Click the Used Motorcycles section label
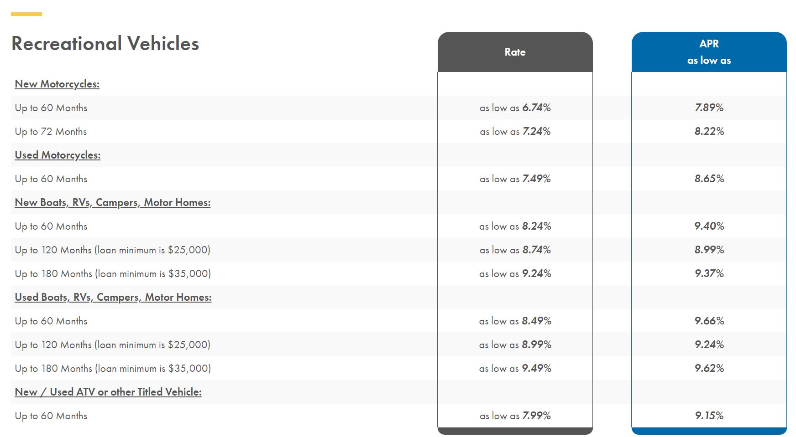Screen dimensions: 796x437 click(x=58, y=155)
